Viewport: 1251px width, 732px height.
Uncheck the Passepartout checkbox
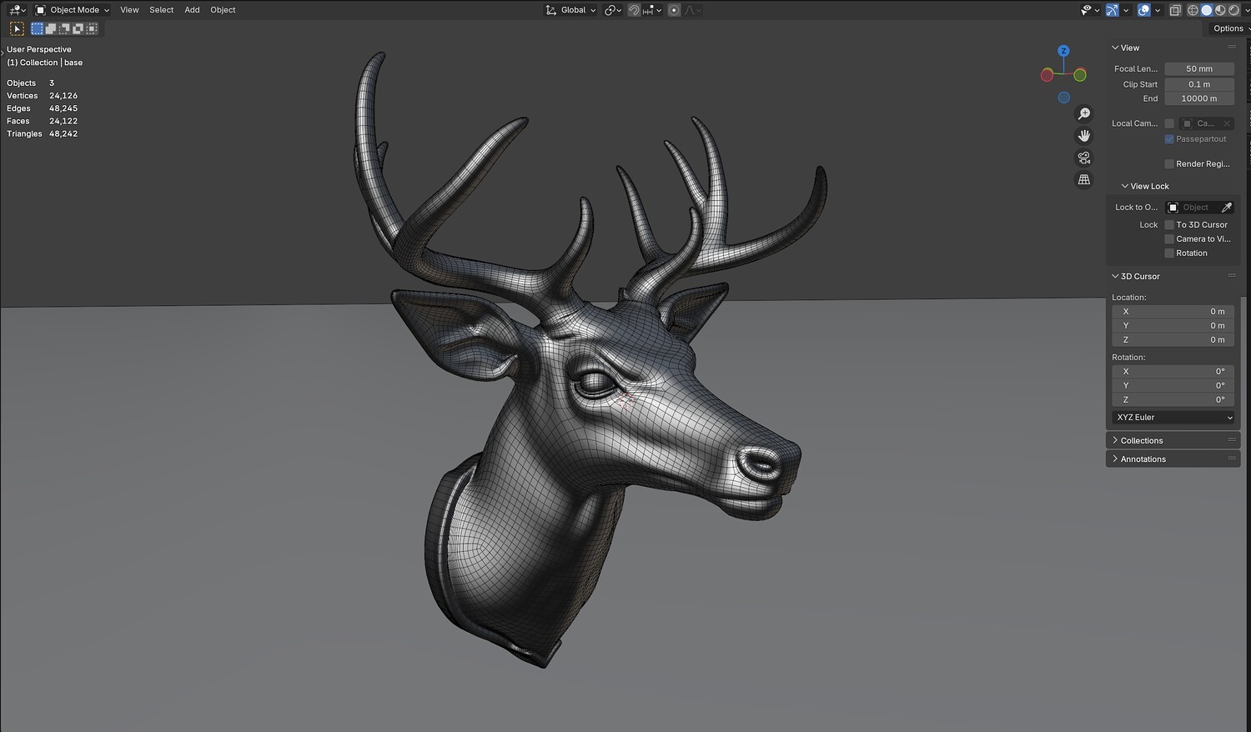(x=1169, y=139)
